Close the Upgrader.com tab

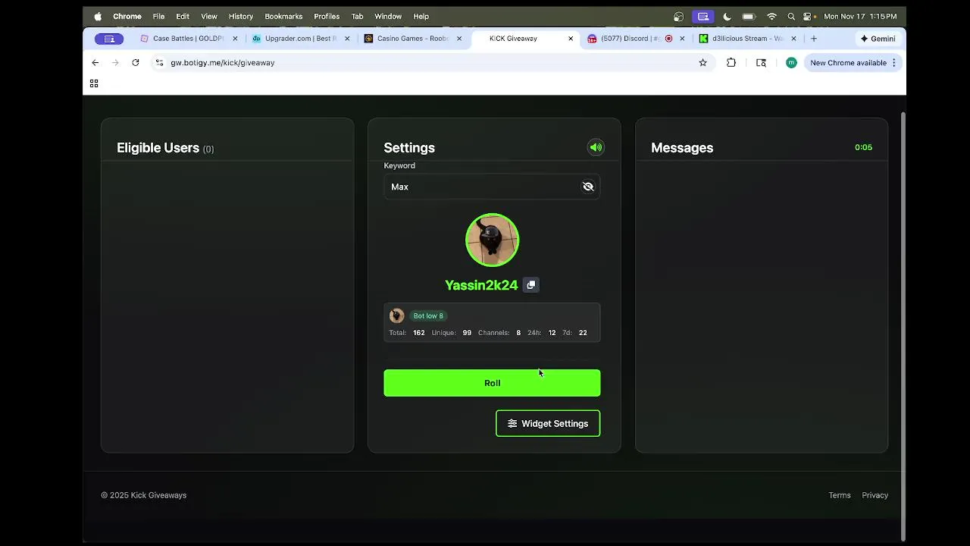pyautogui.click(x=347, y=39)
